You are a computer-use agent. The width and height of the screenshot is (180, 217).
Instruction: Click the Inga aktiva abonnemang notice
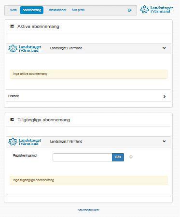(88, 74)
